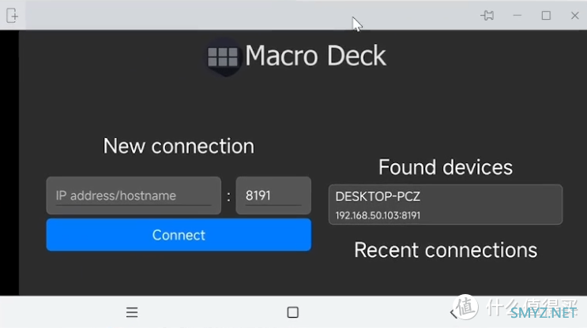Image resolution: width=587 pixels, height=328 pixels.
Task: Tap the Android back chevron
Action: (453, 313)
